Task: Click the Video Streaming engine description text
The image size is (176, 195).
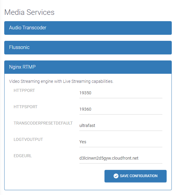Action: (x=61, y=81)
